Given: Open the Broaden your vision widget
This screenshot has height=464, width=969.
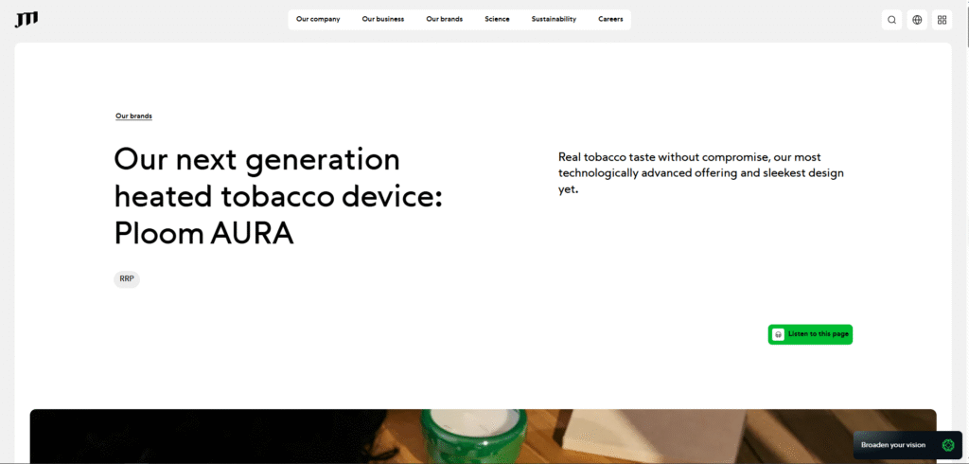Looking at the screenshot, I should (x=907, y=445).
